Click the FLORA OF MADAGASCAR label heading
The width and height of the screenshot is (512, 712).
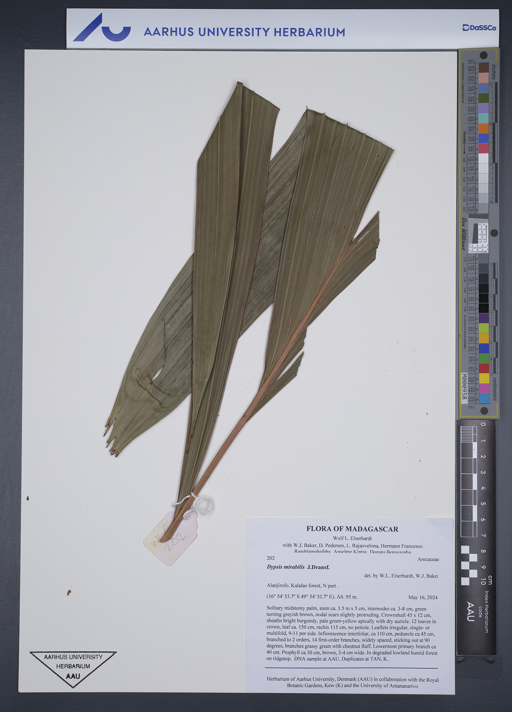pyautogui.click(x=352, y=529)
